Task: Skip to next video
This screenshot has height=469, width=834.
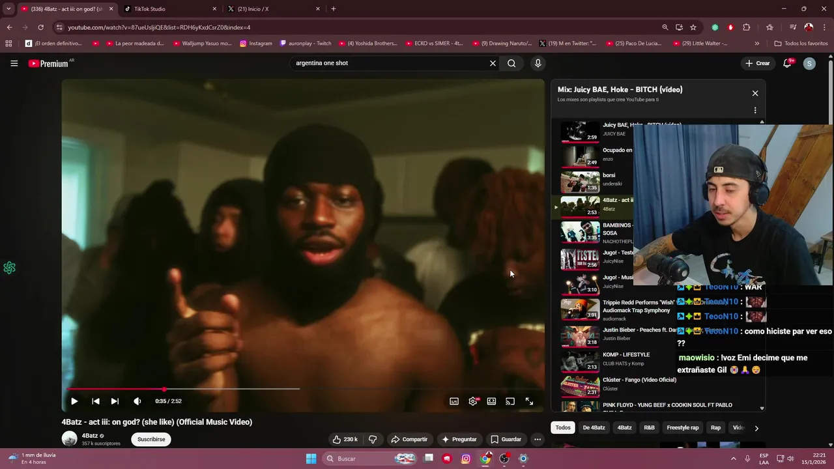Action: pos(115,401)
